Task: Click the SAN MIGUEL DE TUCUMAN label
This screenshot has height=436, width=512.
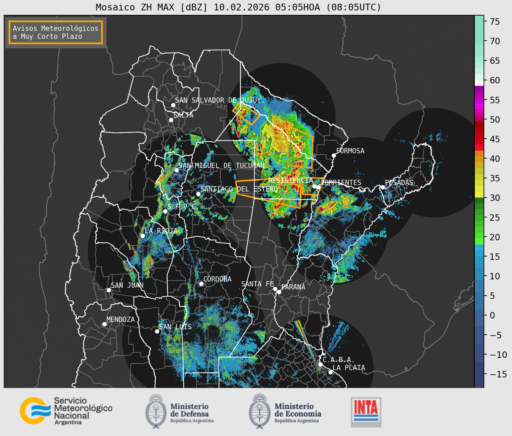Action: [221, 165]
